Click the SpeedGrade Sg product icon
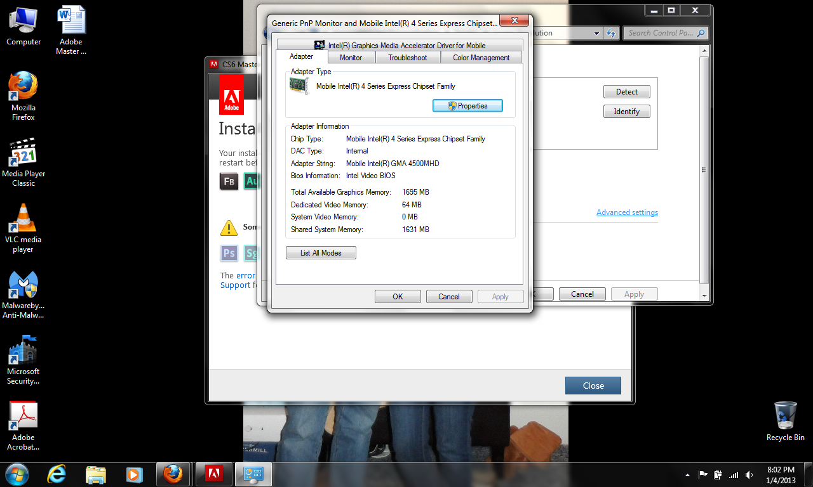The height and width of the screenshot is (487, 813). tap(250, 254)
